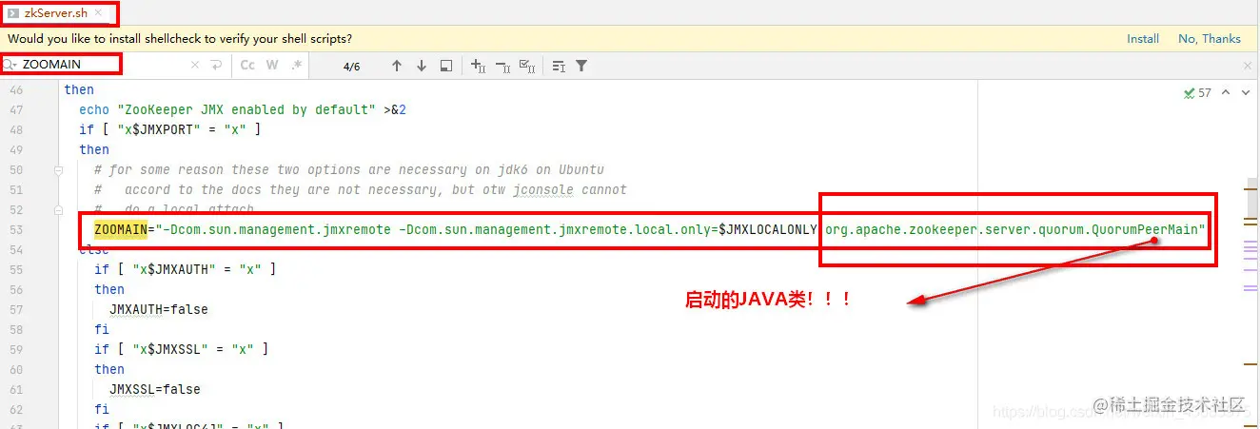Viewport: 1260px width, 429px height.
Task: Open search filter funnel options
Action: 581,66
